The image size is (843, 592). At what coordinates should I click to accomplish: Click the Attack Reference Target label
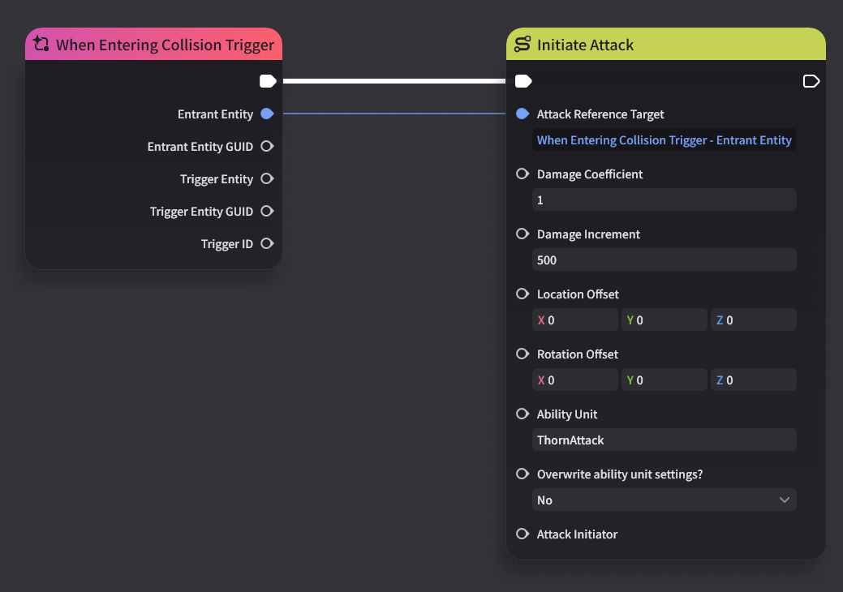[600, 114]
